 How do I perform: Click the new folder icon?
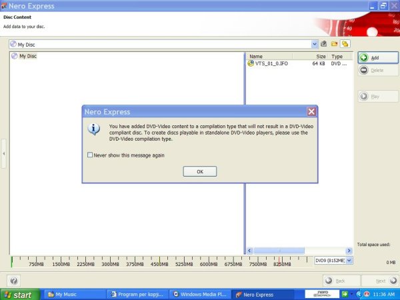click(334, 44)
